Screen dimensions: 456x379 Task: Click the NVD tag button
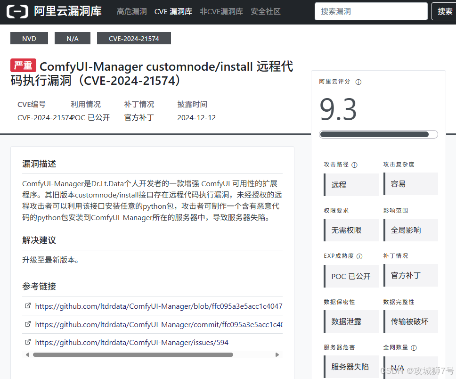pyautogui.click(x=29, y=39)
